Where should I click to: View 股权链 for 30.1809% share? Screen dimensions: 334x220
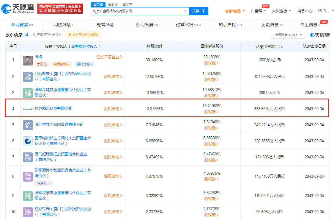(211, 63)
